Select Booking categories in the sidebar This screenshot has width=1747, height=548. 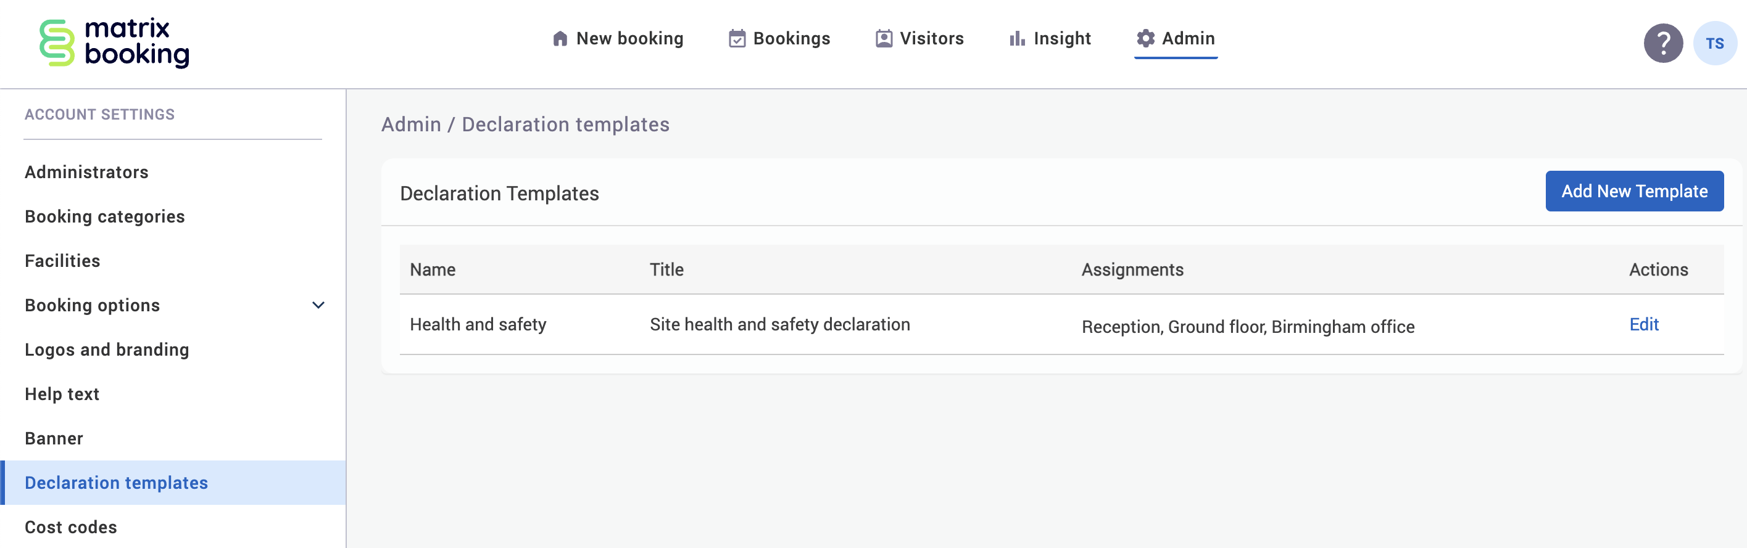104,217
